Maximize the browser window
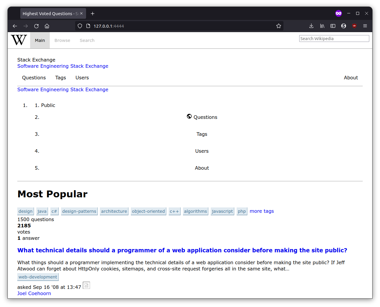Viewport: 380px width, 307px height. (x=358, y=13)
